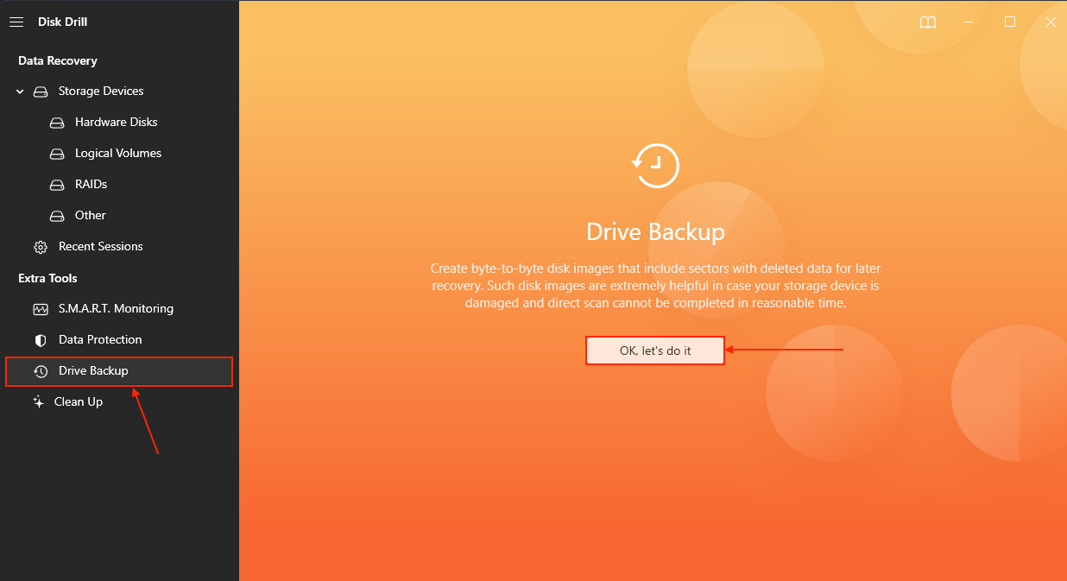Open the hamburger menu

(16, 22)
